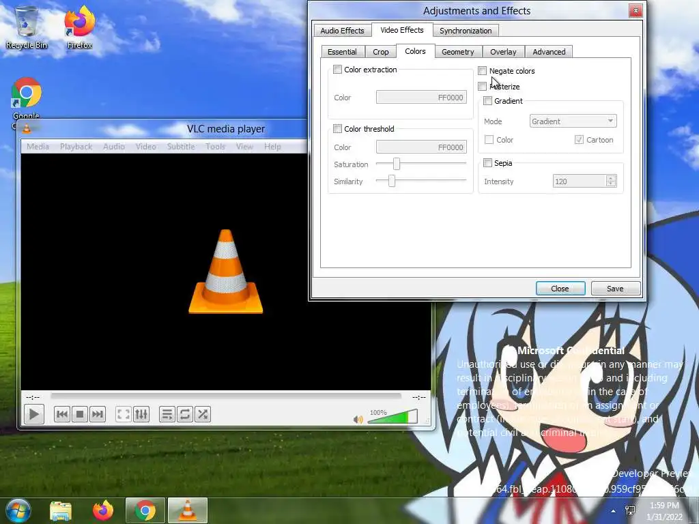Open the Video menu in VLC
The height and width of the screenshot is (524, 699).
pos(146,147)
